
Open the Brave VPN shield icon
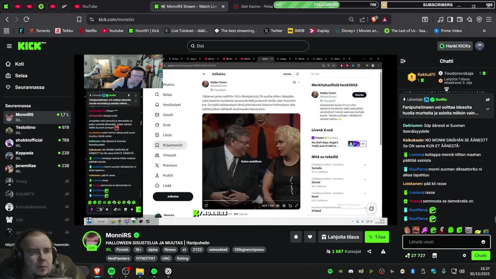(479, 19)
